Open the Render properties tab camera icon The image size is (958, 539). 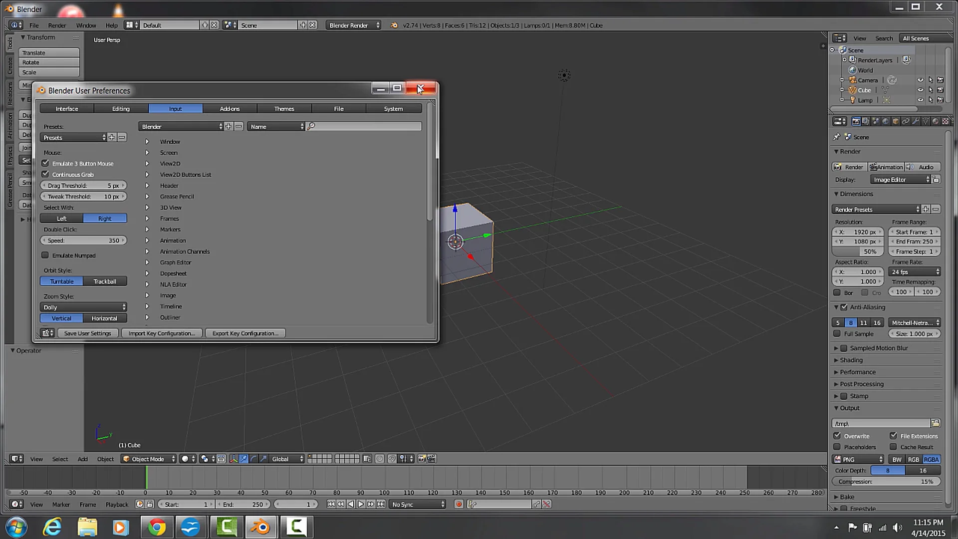click(x=857, y=121)
